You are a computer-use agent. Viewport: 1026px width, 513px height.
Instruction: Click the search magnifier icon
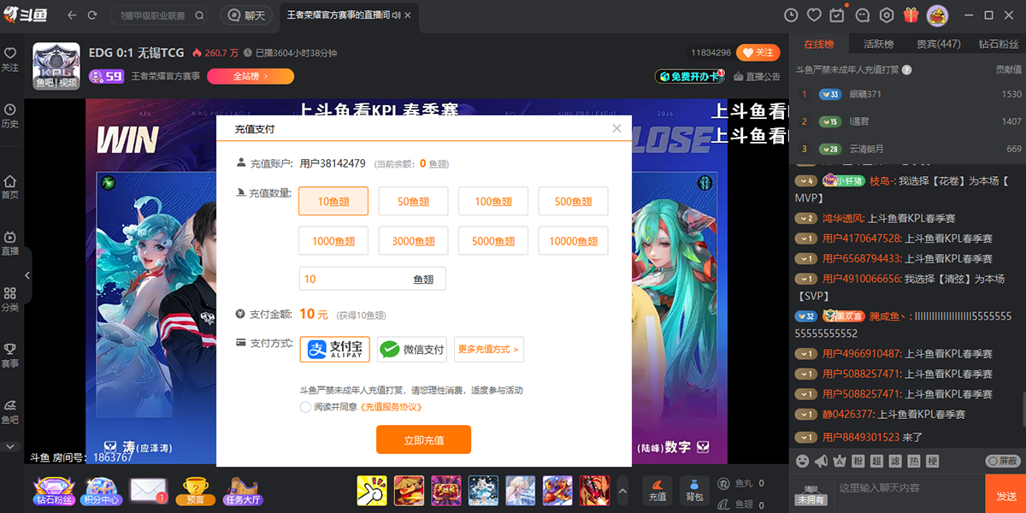199,15
